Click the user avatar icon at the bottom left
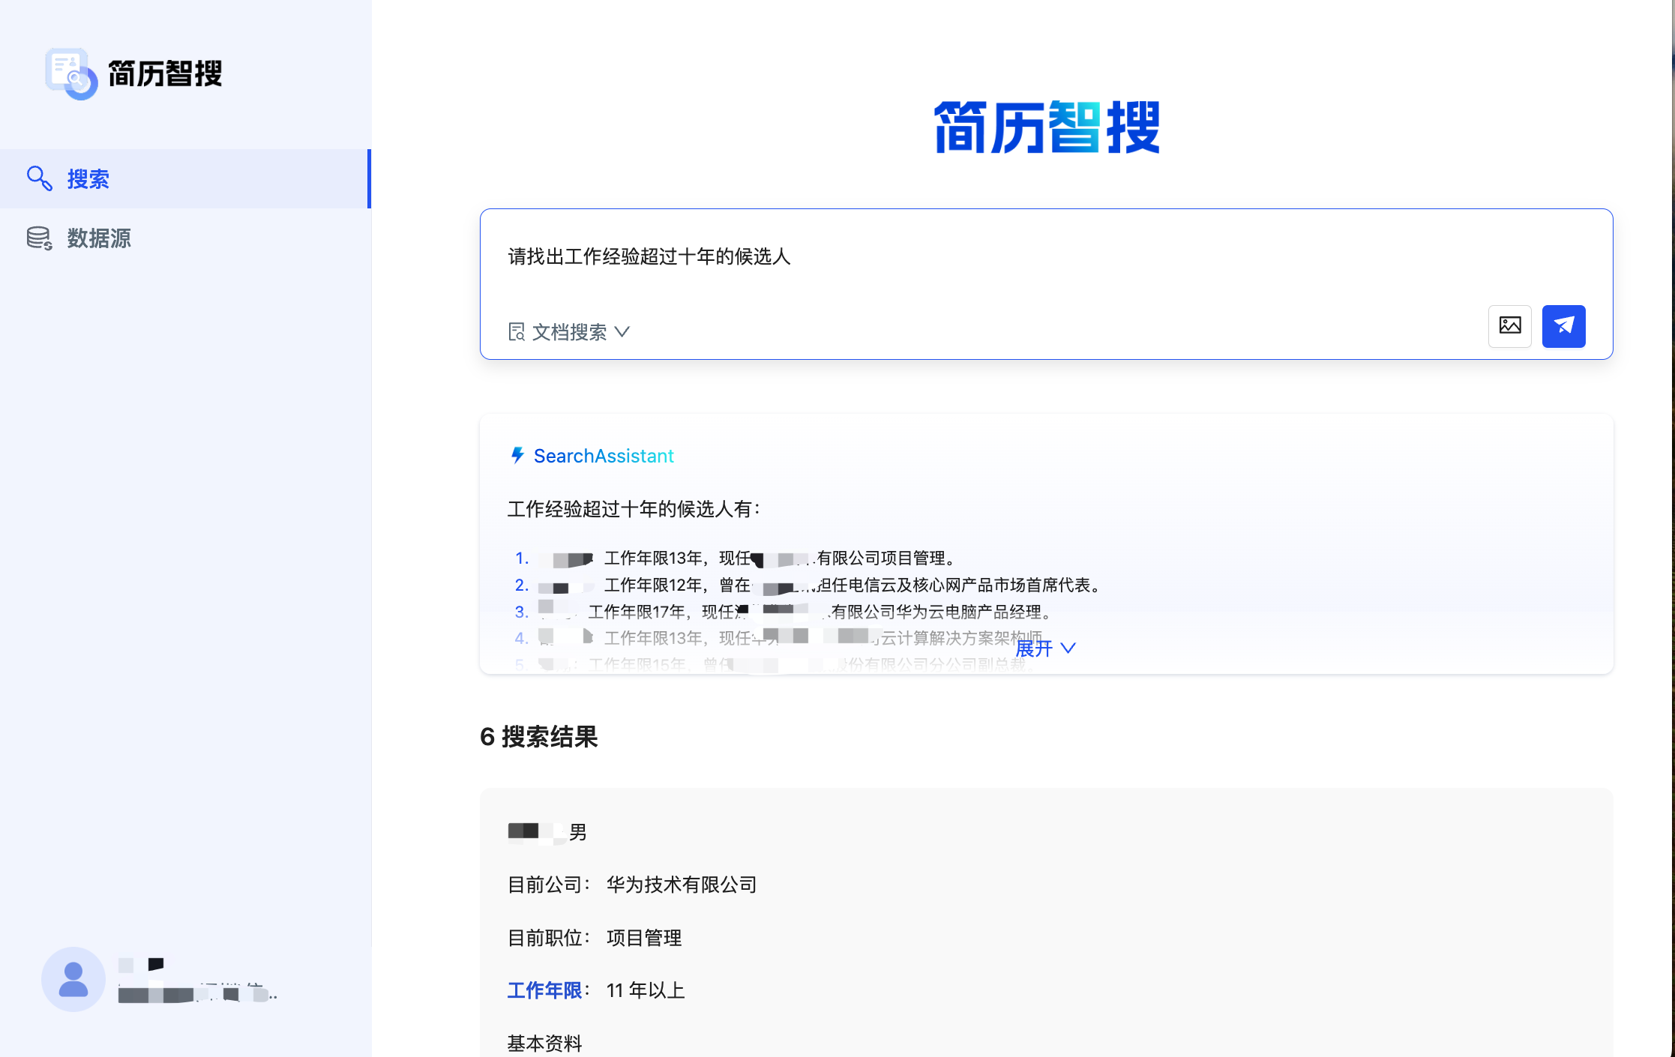Image resolution: width=1675 pixels, height=1057 pixels. pos(73,979)
